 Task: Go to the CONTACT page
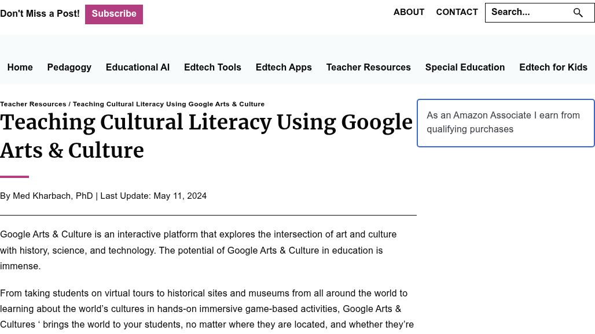(457, 12)
